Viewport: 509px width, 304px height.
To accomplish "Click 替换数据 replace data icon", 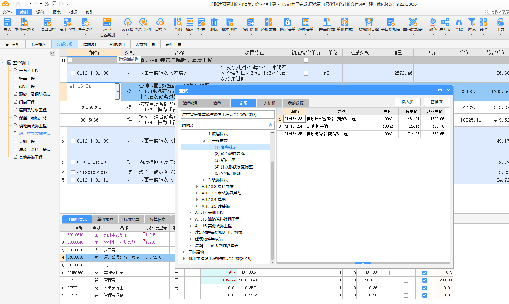I will pyautogui.click(x=268, y=22).
